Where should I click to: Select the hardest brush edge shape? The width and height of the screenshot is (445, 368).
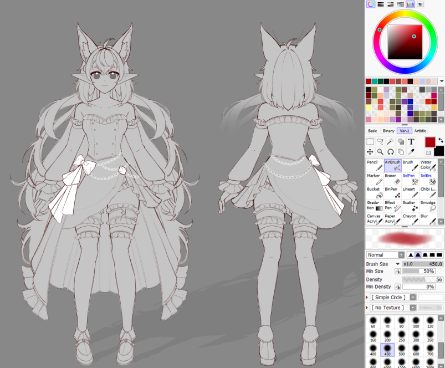[440, 255]
